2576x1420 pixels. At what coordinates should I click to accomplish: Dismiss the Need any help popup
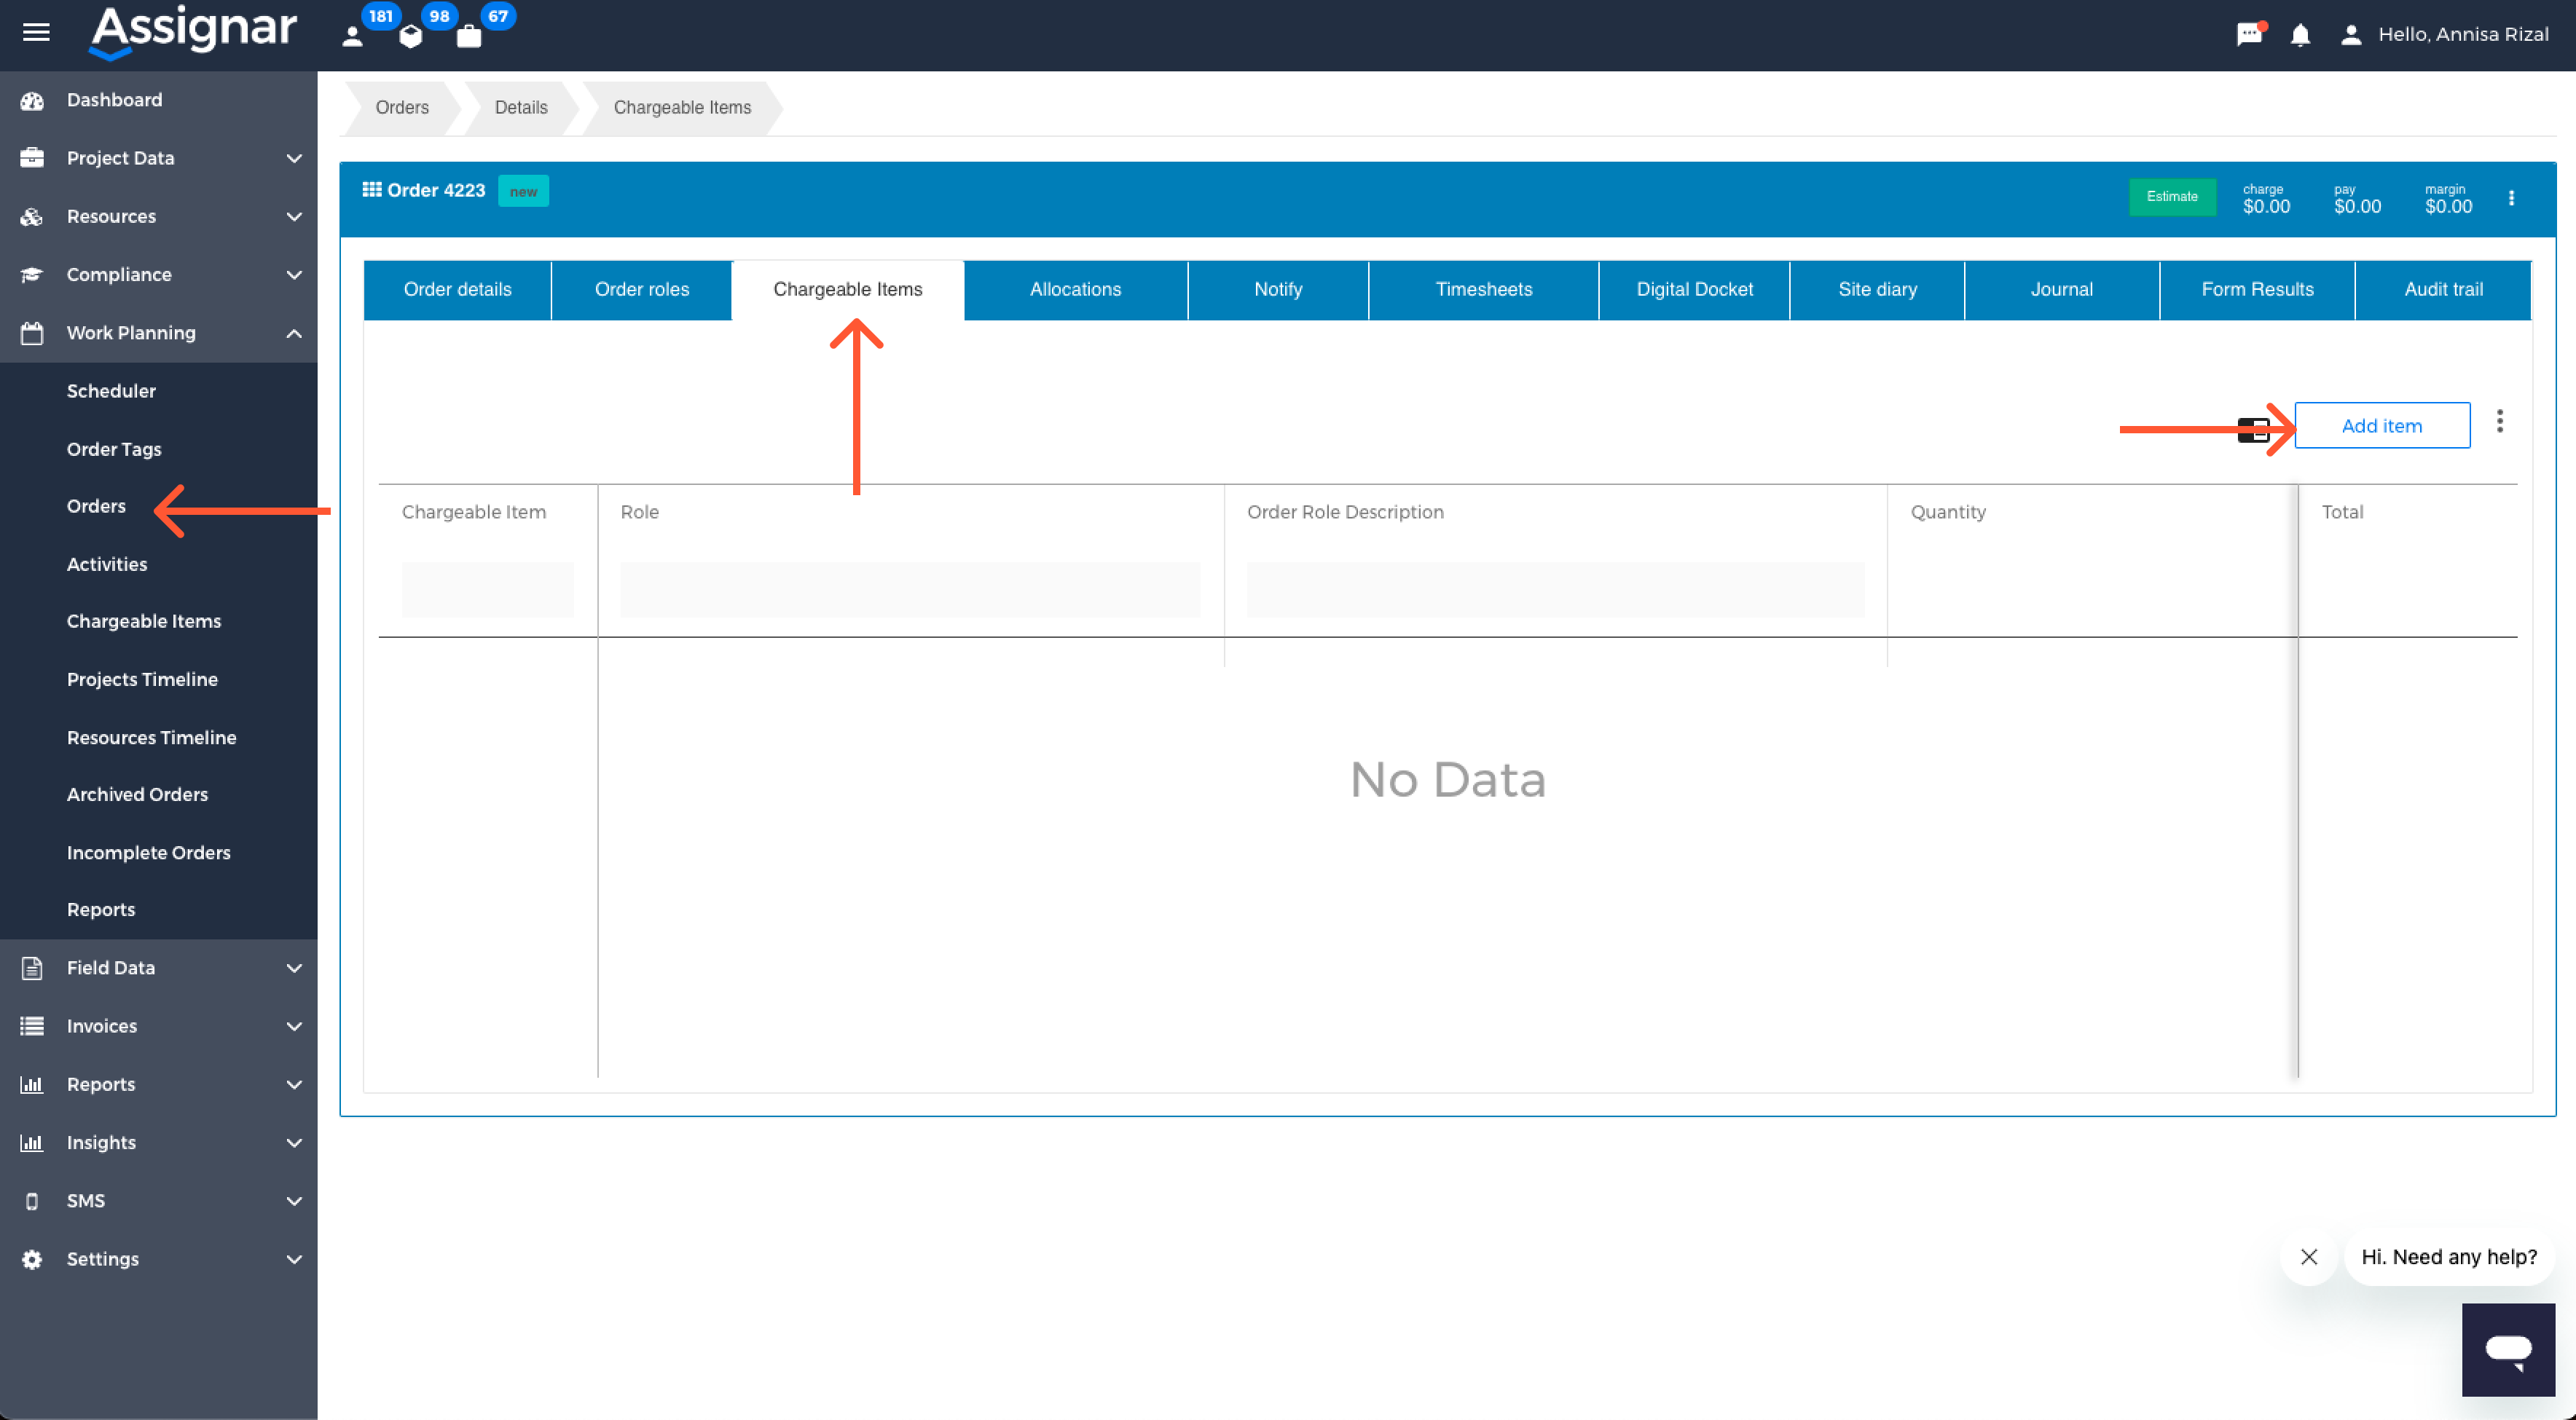pos(2308,1256)
